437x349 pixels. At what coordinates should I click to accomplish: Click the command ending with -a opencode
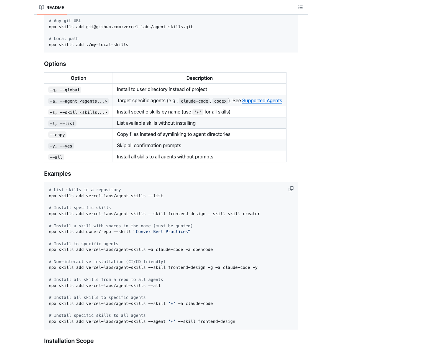point(131,249)
